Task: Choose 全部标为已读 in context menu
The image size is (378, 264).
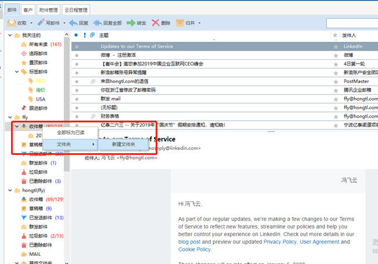Action: (70, 132)
